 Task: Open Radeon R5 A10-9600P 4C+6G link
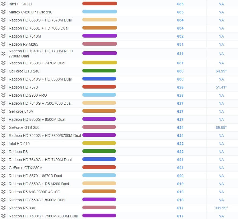click(x=35, y=192)
